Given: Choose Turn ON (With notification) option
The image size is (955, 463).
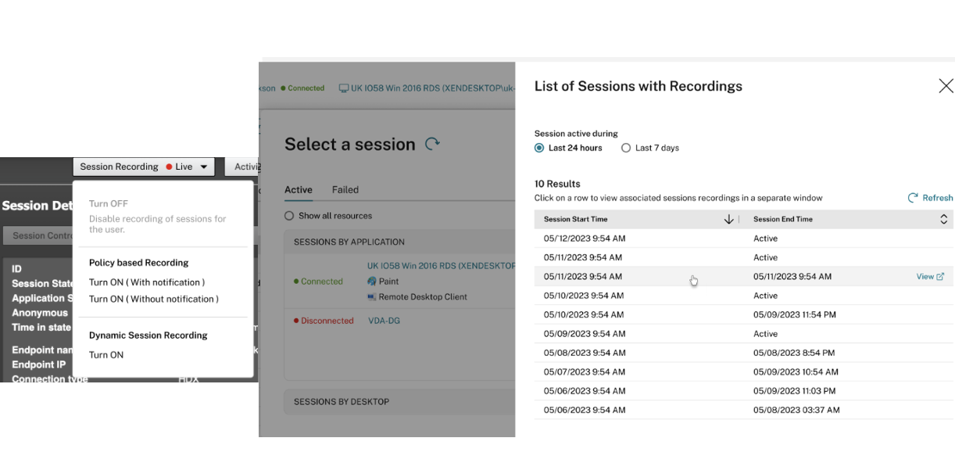Looking at the screenshot, I should pos(147,282).
